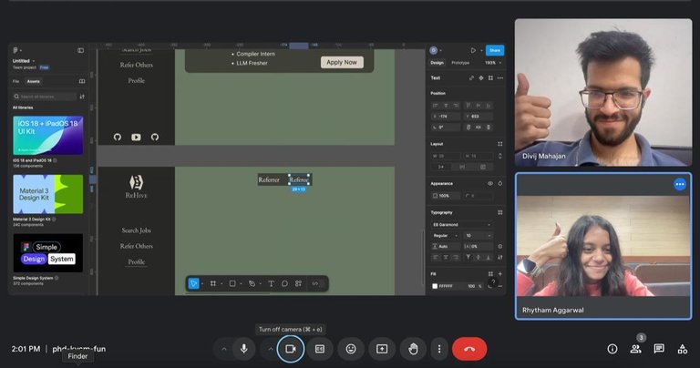Image resolution: width=700 pixels, height=368 pixels.
Task: Add a fill with plus icon
Action: click(x=500, y=274)
